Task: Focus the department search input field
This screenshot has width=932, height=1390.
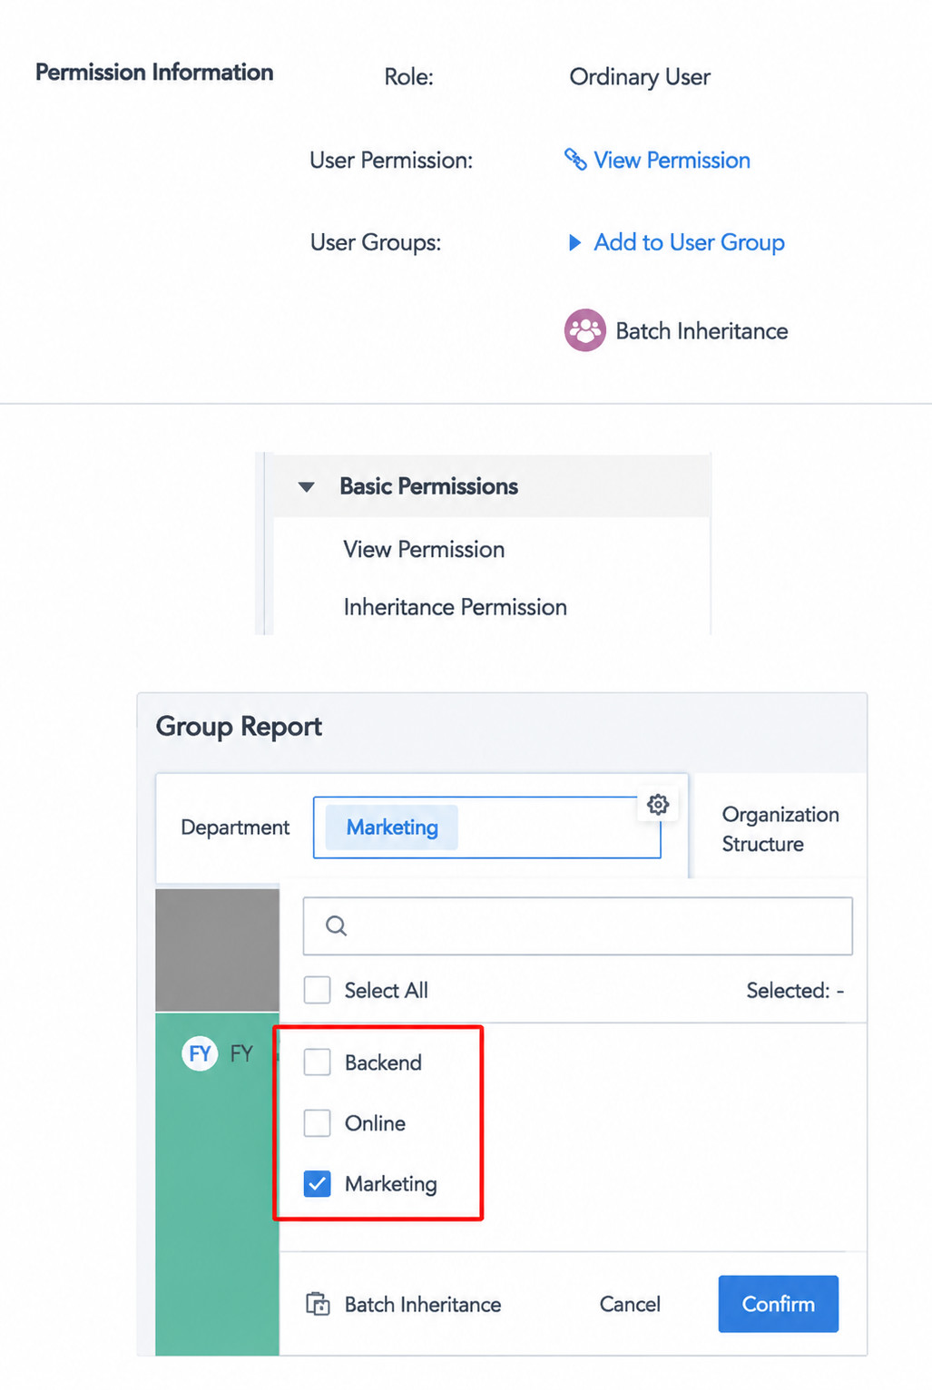Action: click(x=578, y=925)
